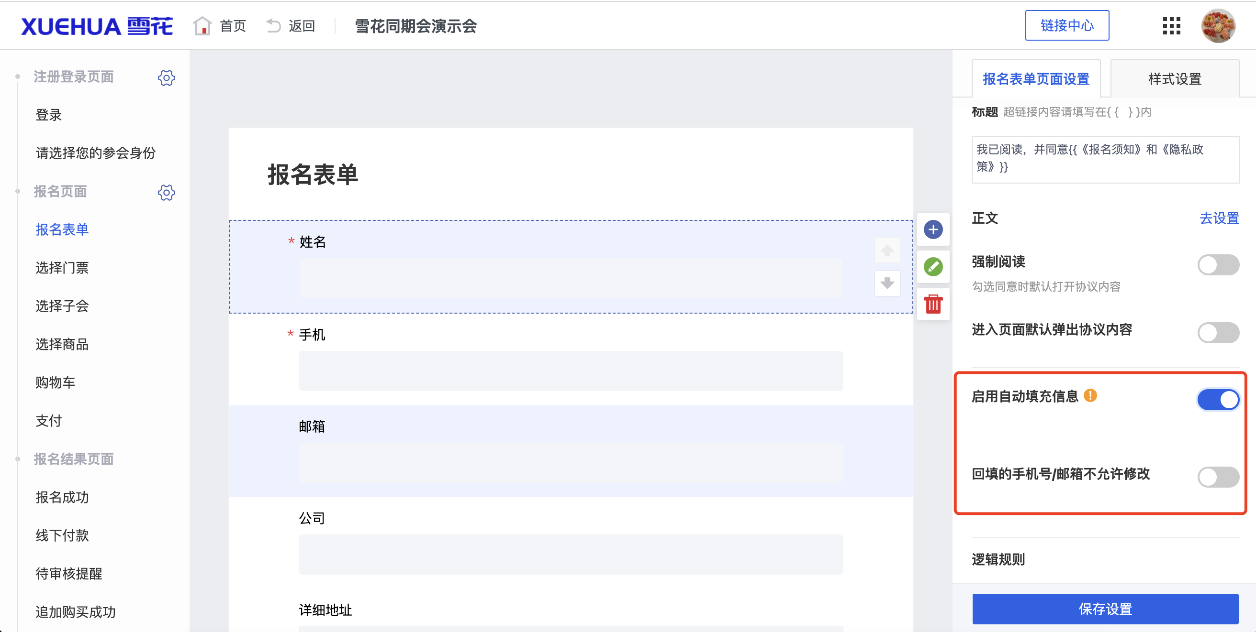Toggle 回填的手机号/邮箱不允许修改 switch

point(1218,477)
